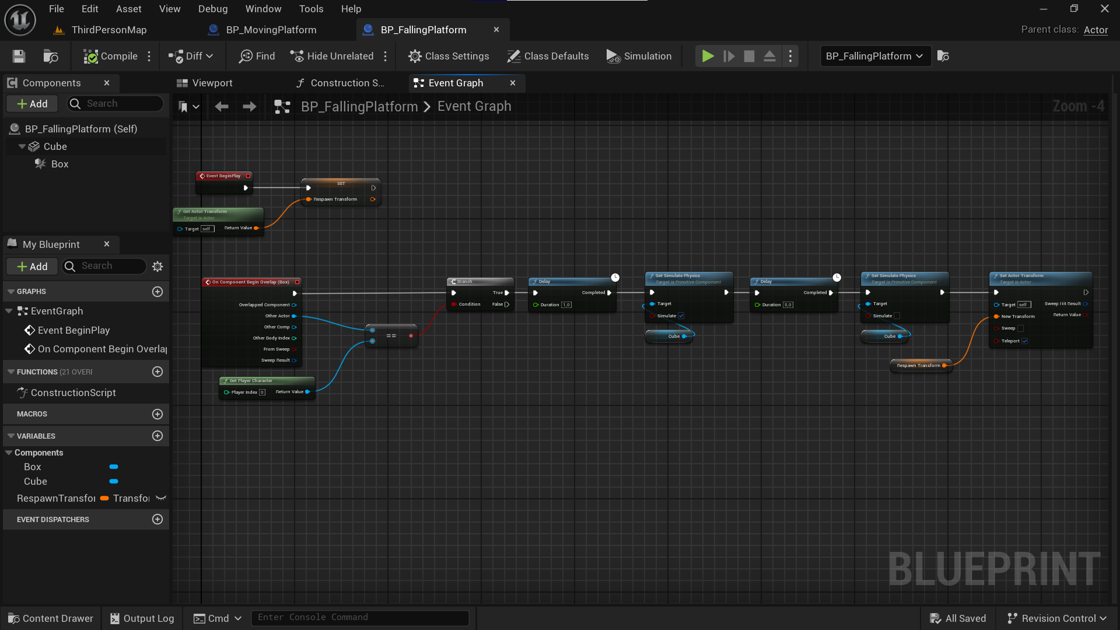Toggle the Teleport checkbox on Set Actor Transform
Viewport: 1120px width, 630px height.
click(1024, 341)
